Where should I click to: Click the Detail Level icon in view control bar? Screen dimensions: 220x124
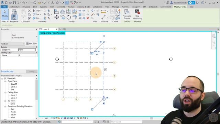point(52,118)
